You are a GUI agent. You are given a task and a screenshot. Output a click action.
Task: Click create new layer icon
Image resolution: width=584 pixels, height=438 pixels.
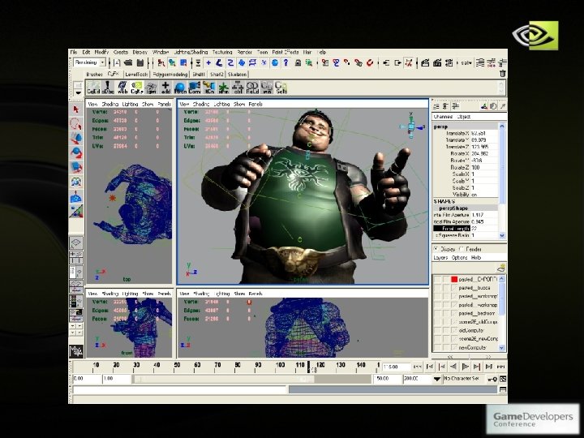501,268
